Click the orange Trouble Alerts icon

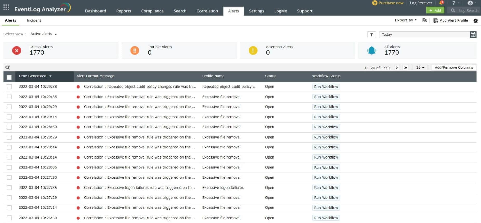pos(135,51)
